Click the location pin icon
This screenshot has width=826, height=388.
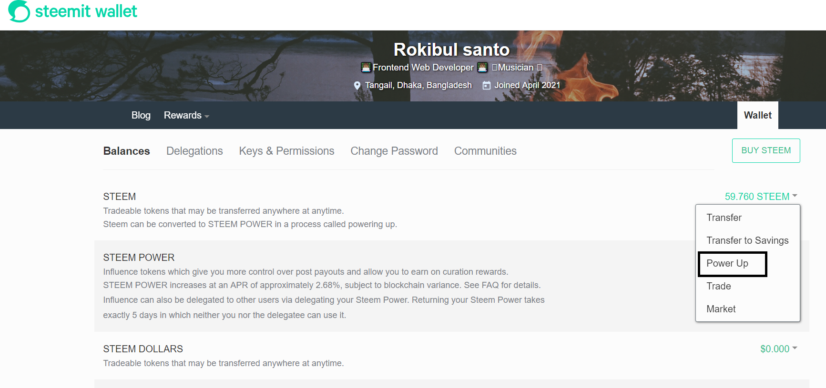click(357, 86)
